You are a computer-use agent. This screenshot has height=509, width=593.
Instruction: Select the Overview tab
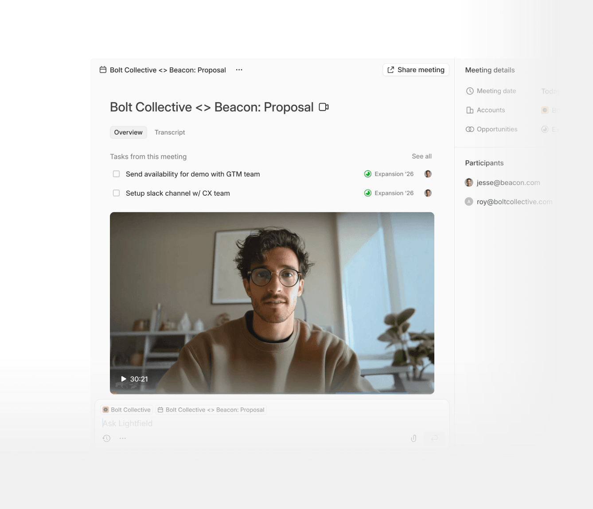point(128,132)
